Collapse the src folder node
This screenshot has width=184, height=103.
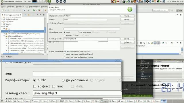4,29
